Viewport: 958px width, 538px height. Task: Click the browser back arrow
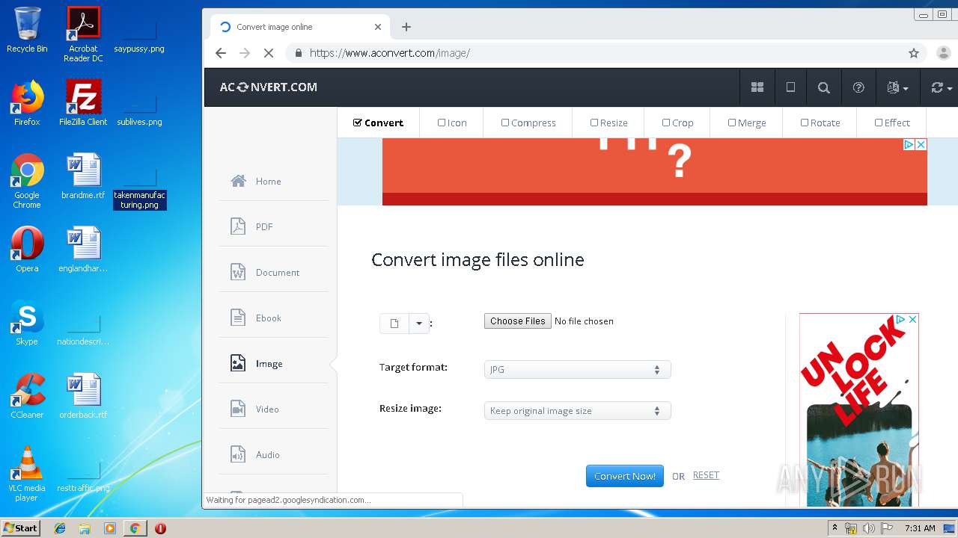pos(220,53)
